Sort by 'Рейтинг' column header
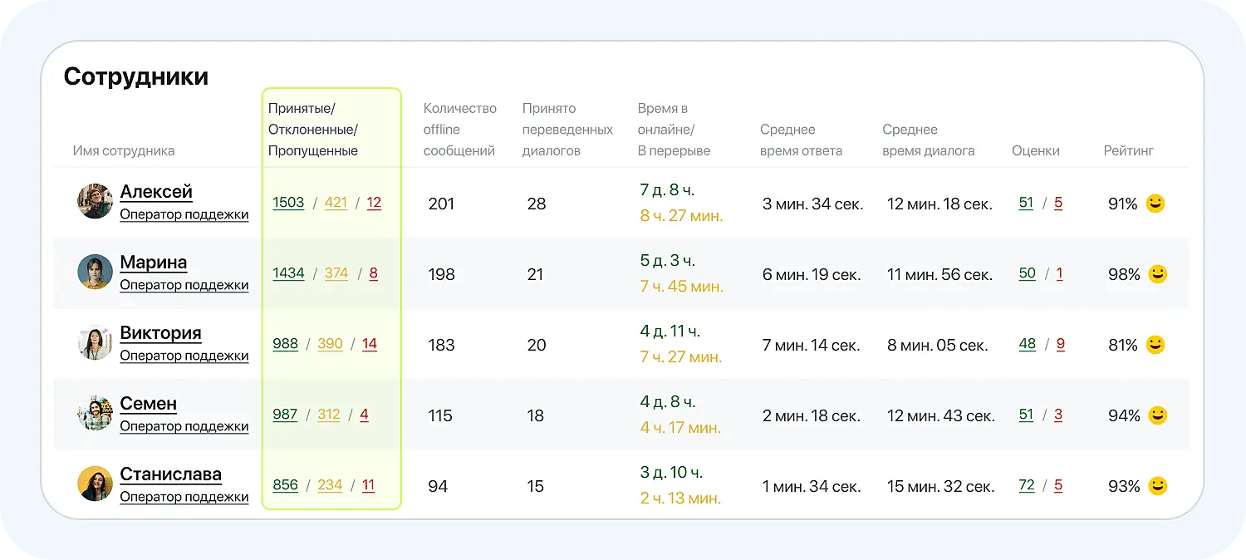The height and width of the screenshot is (560, 1246). 1128,150
